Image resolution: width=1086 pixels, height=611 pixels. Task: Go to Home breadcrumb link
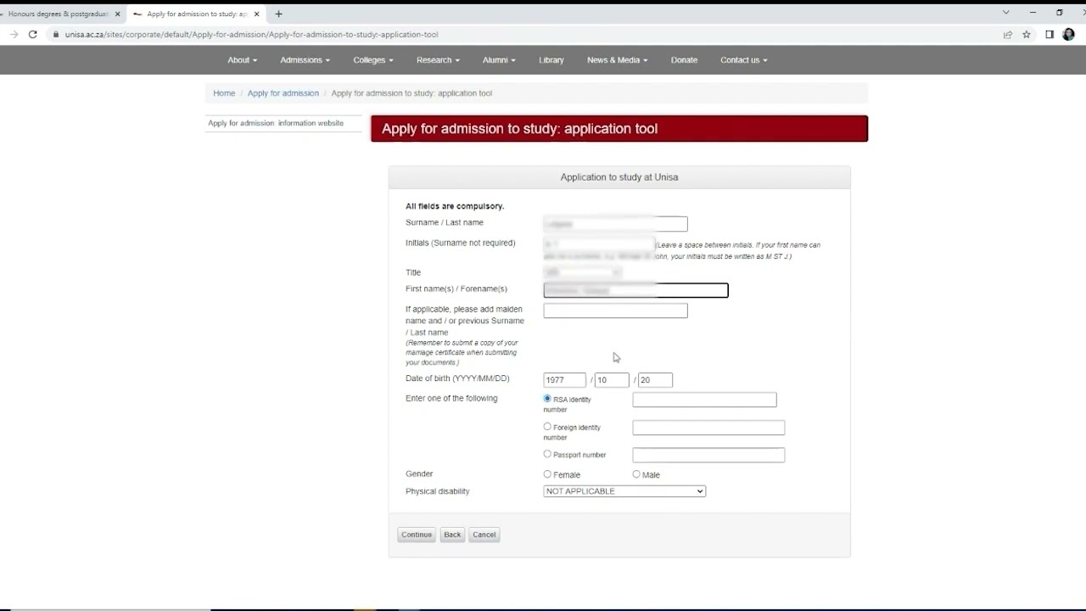click(224, 93)
